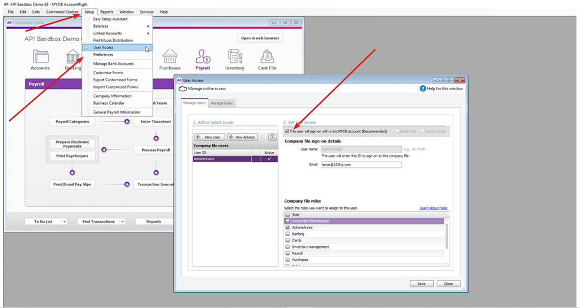Open the Command Centres menu

(62, 12)
